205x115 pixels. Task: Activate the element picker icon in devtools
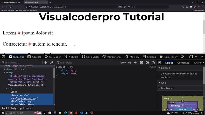(x=4, y=57)
